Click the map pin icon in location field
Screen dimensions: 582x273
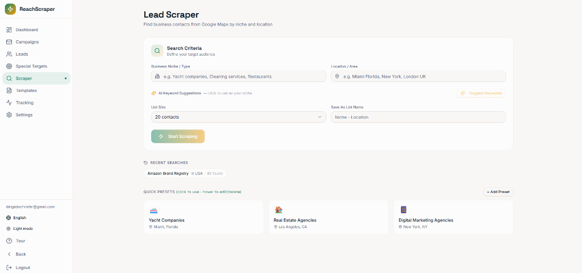337,76
